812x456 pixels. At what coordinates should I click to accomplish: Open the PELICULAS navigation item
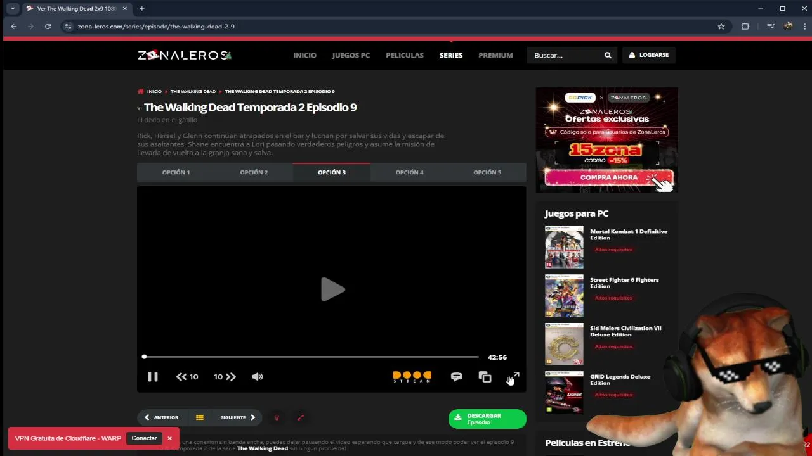point(405,55)
